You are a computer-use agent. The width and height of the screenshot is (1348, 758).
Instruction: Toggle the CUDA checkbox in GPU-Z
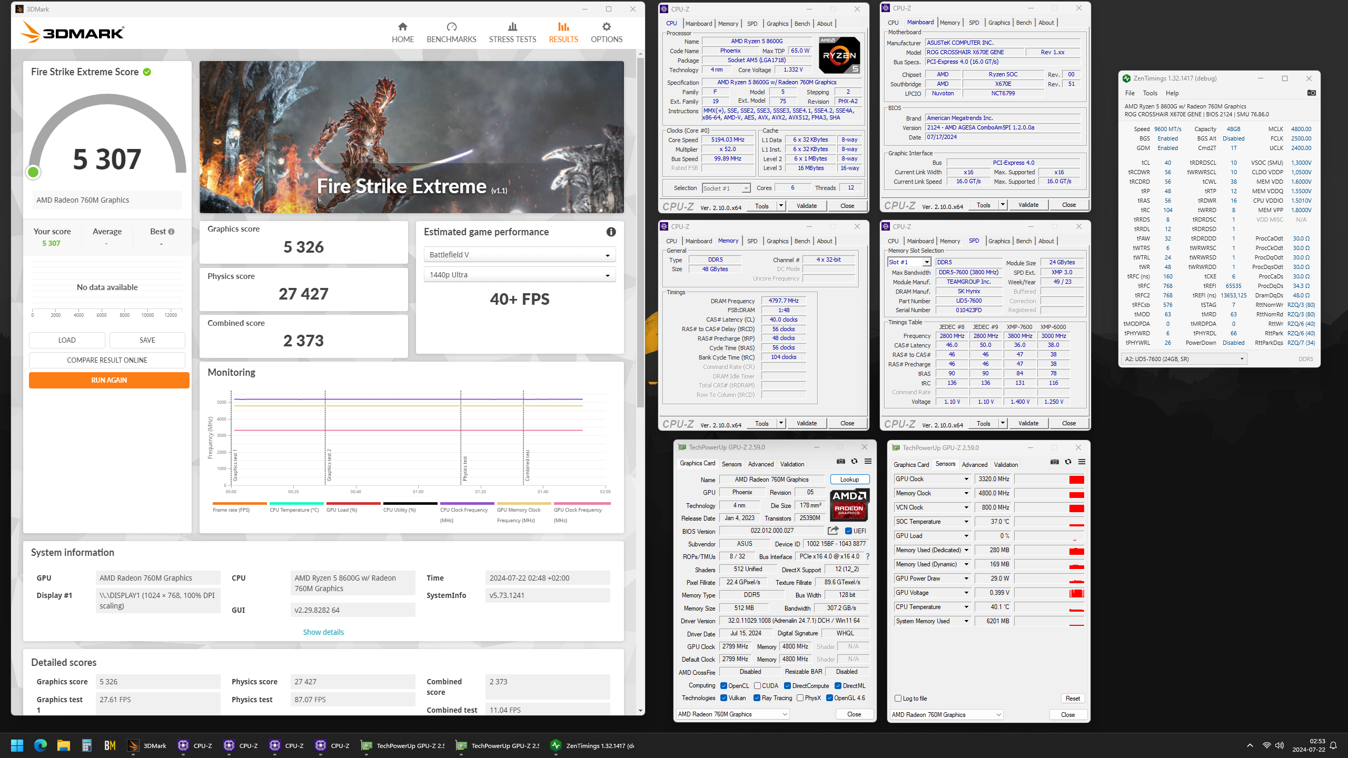pyautogui.click(x=757, y=685)
